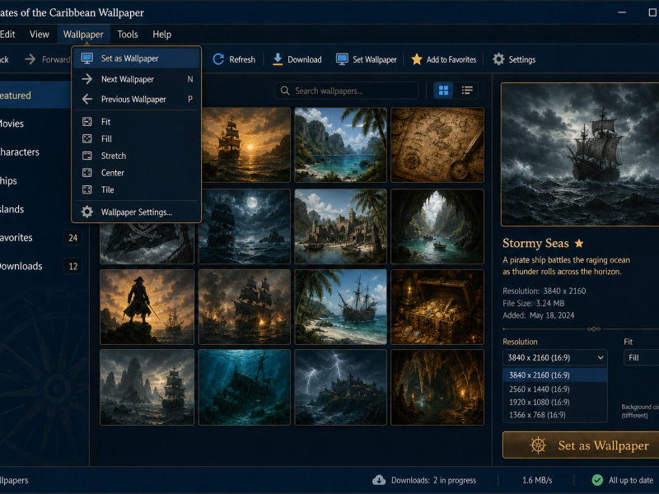Select the old treasure map thumbnail
This screenshot has height=494, width=659.
point(437,145)
